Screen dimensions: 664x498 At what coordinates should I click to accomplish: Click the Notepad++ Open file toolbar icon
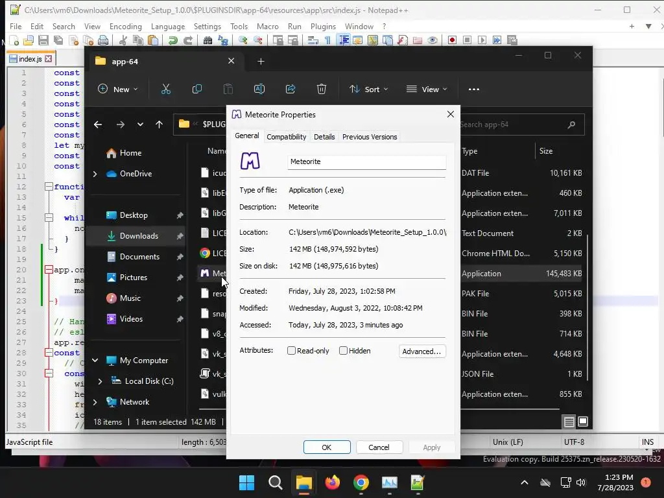click(29, 41)
